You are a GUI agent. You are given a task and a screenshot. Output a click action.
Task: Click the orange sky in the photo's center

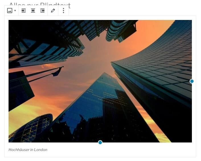click(94, 57)
